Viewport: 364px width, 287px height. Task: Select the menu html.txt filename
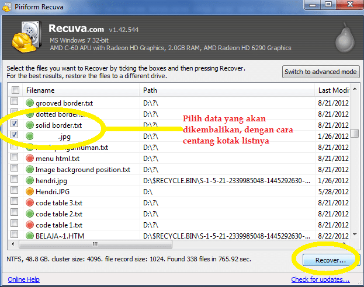click(58, 159)
